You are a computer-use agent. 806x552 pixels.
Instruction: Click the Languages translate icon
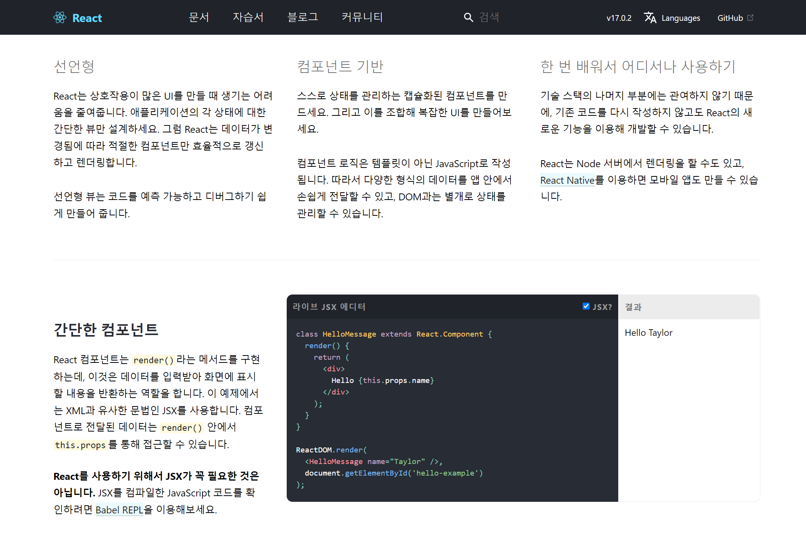[x=650, y=17]
